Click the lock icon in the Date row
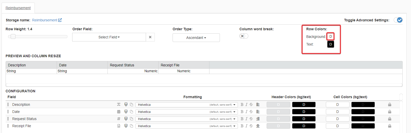 (x=390, y=112)
